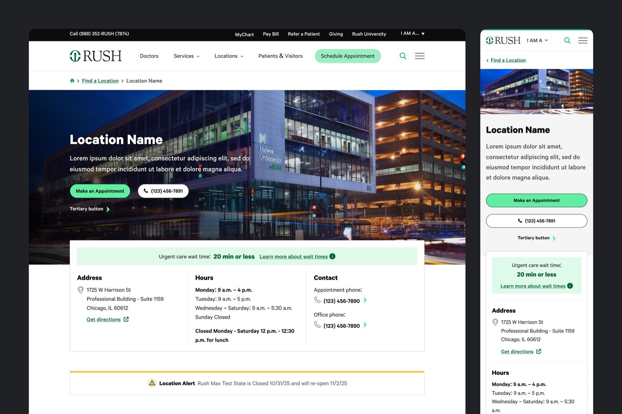622x414 pixels.
Task: Click the desktop Location Name heading
Action: click(116, 140)
